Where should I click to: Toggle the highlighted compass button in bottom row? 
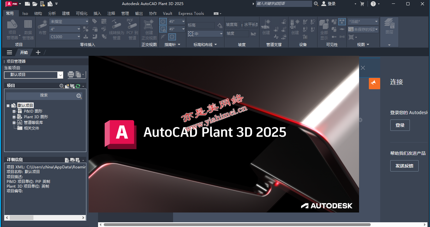pos(172,37)
